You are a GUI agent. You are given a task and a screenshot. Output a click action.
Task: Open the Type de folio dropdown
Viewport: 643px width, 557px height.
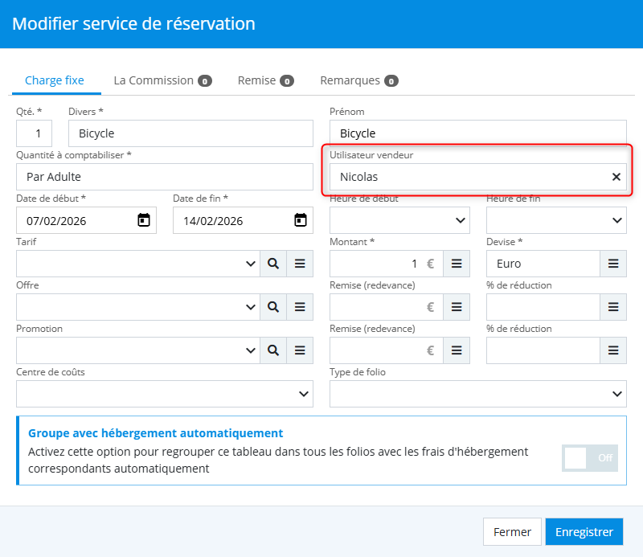click(x=617, y=394)
